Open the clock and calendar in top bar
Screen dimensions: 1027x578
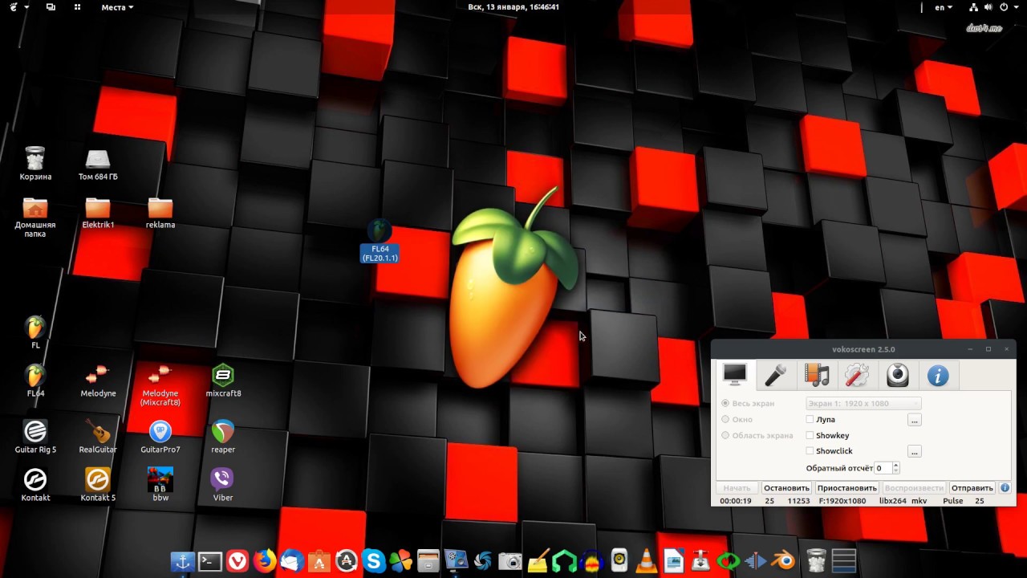tap(513, 7)
